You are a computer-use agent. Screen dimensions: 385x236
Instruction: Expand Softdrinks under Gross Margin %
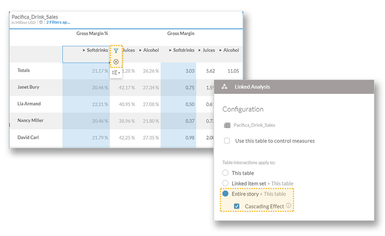(84, 50)
